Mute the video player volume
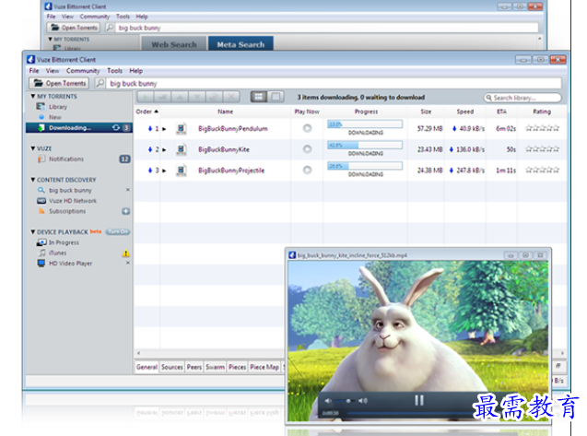 tap(328, 401)
